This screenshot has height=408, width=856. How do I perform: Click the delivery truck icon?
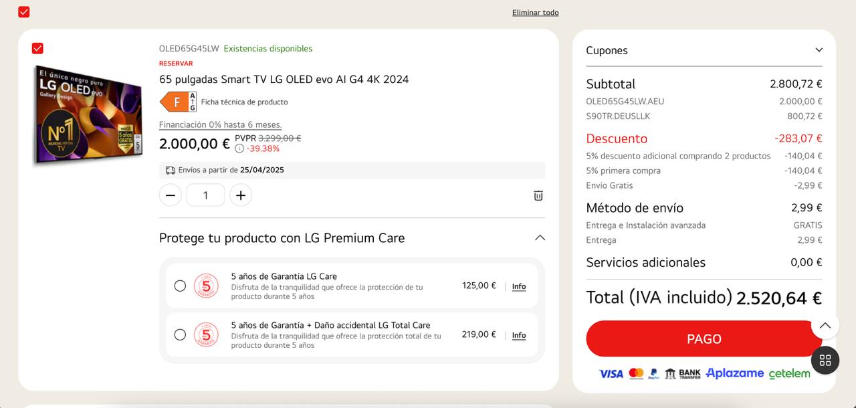(x=171, y=170)
